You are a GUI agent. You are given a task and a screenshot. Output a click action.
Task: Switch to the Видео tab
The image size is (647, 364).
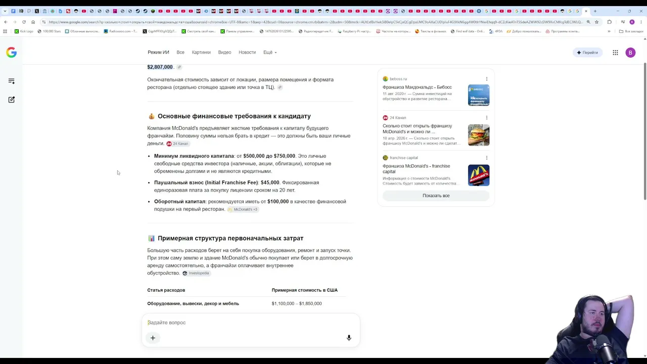[224, 53]
